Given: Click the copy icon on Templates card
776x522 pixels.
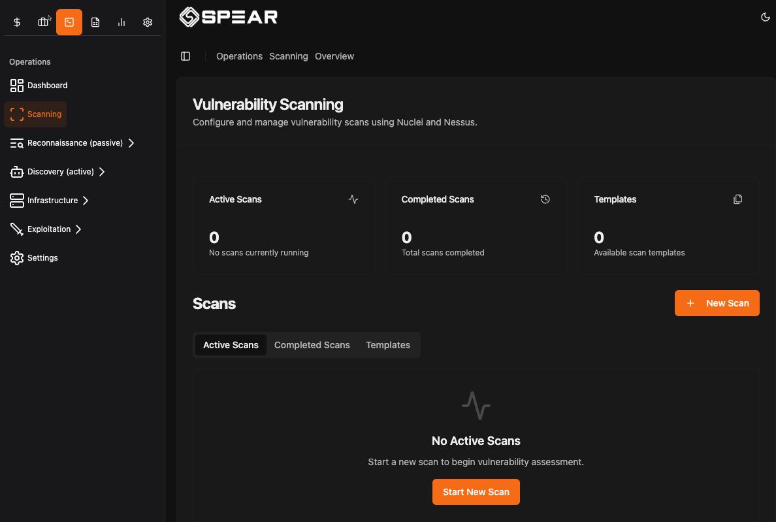Looking at the screenshot, I should pos(738,199).
